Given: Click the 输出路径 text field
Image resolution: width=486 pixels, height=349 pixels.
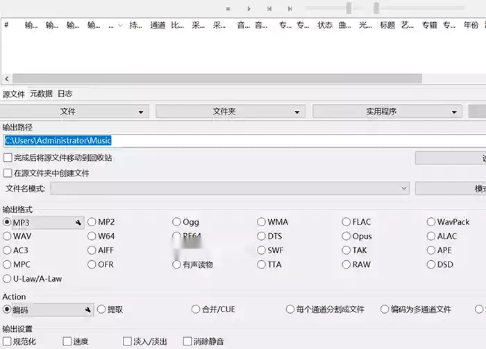Looking at the screenshot, I should (x=243, y=140).
